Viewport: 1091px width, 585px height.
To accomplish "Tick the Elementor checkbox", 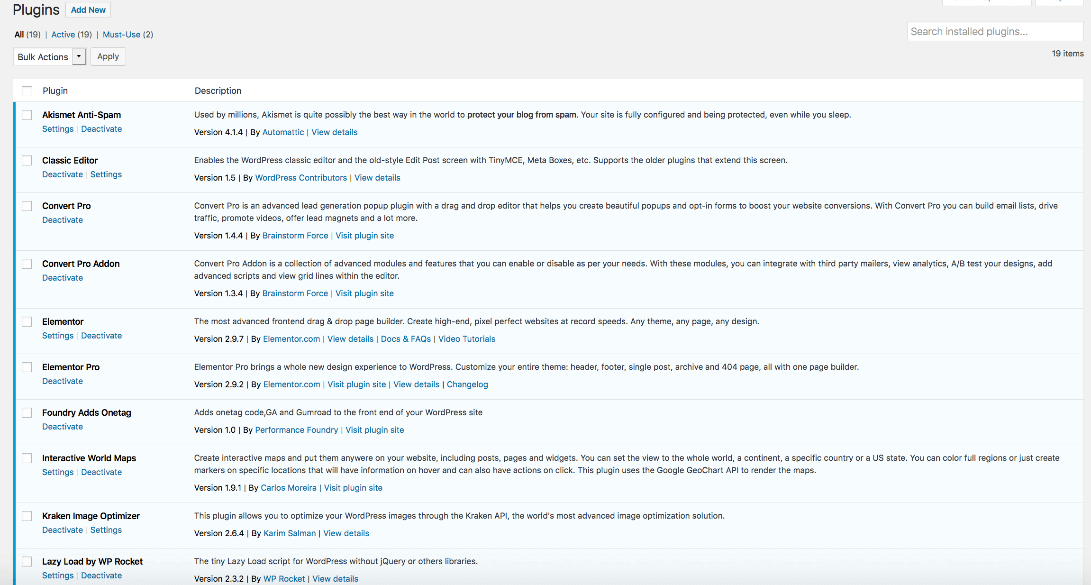I will (27, 322).
